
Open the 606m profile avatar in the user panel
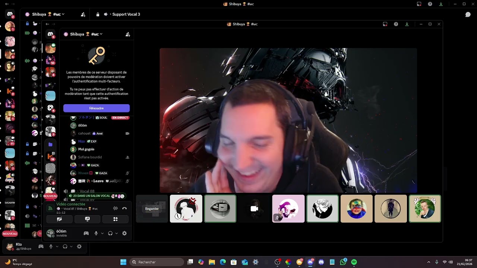pyautogui.click(x=50, y=233)
